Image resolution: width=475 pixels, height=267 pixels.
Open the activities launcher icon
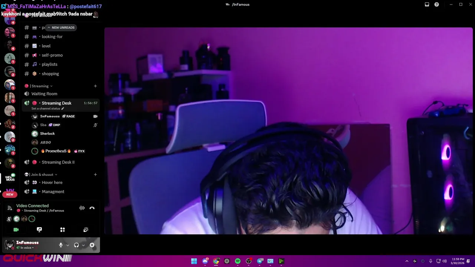tap(63, 230)
